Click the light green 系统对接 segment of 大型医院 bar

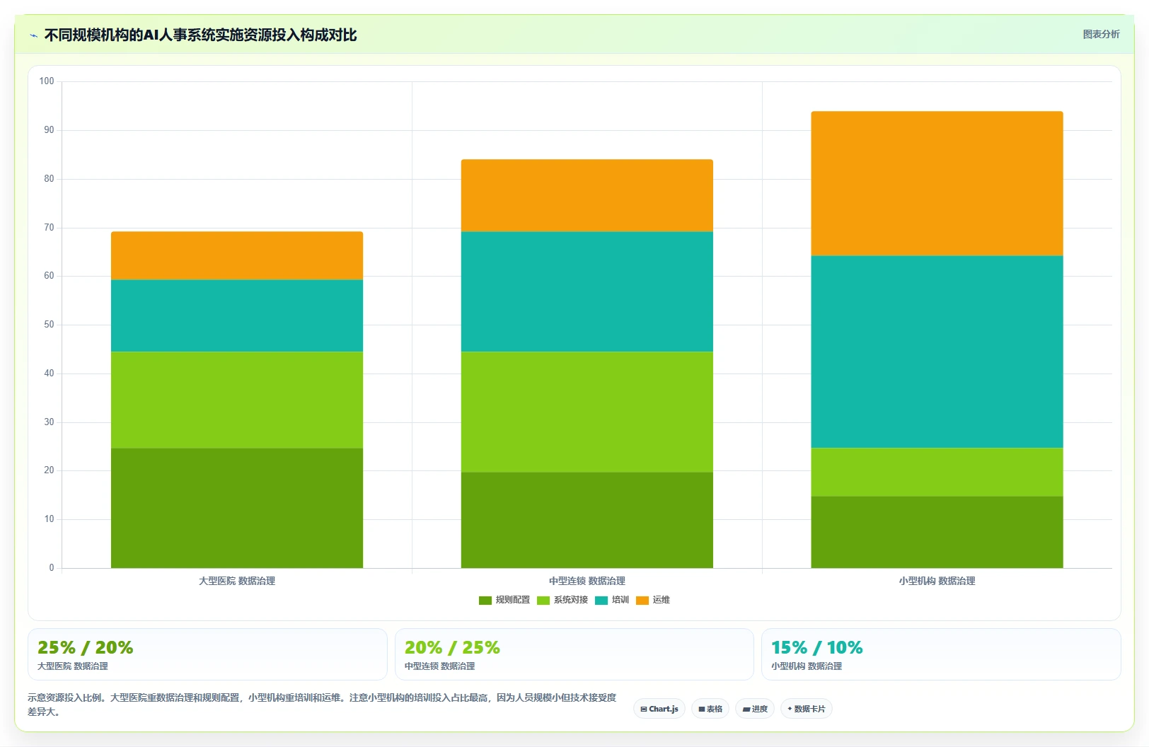(237, 400)
